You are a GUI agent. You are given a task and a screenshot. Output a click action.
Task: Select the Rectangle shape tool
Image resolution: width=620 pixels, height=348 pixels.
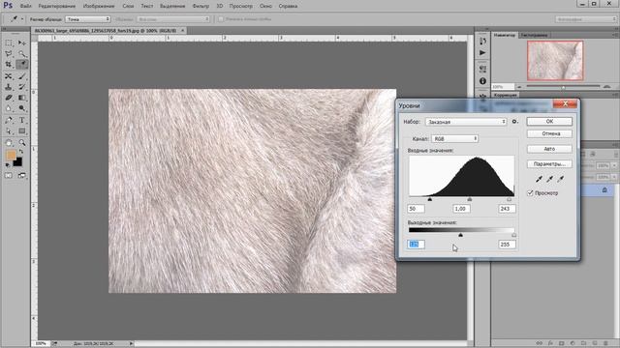[21, 131]
